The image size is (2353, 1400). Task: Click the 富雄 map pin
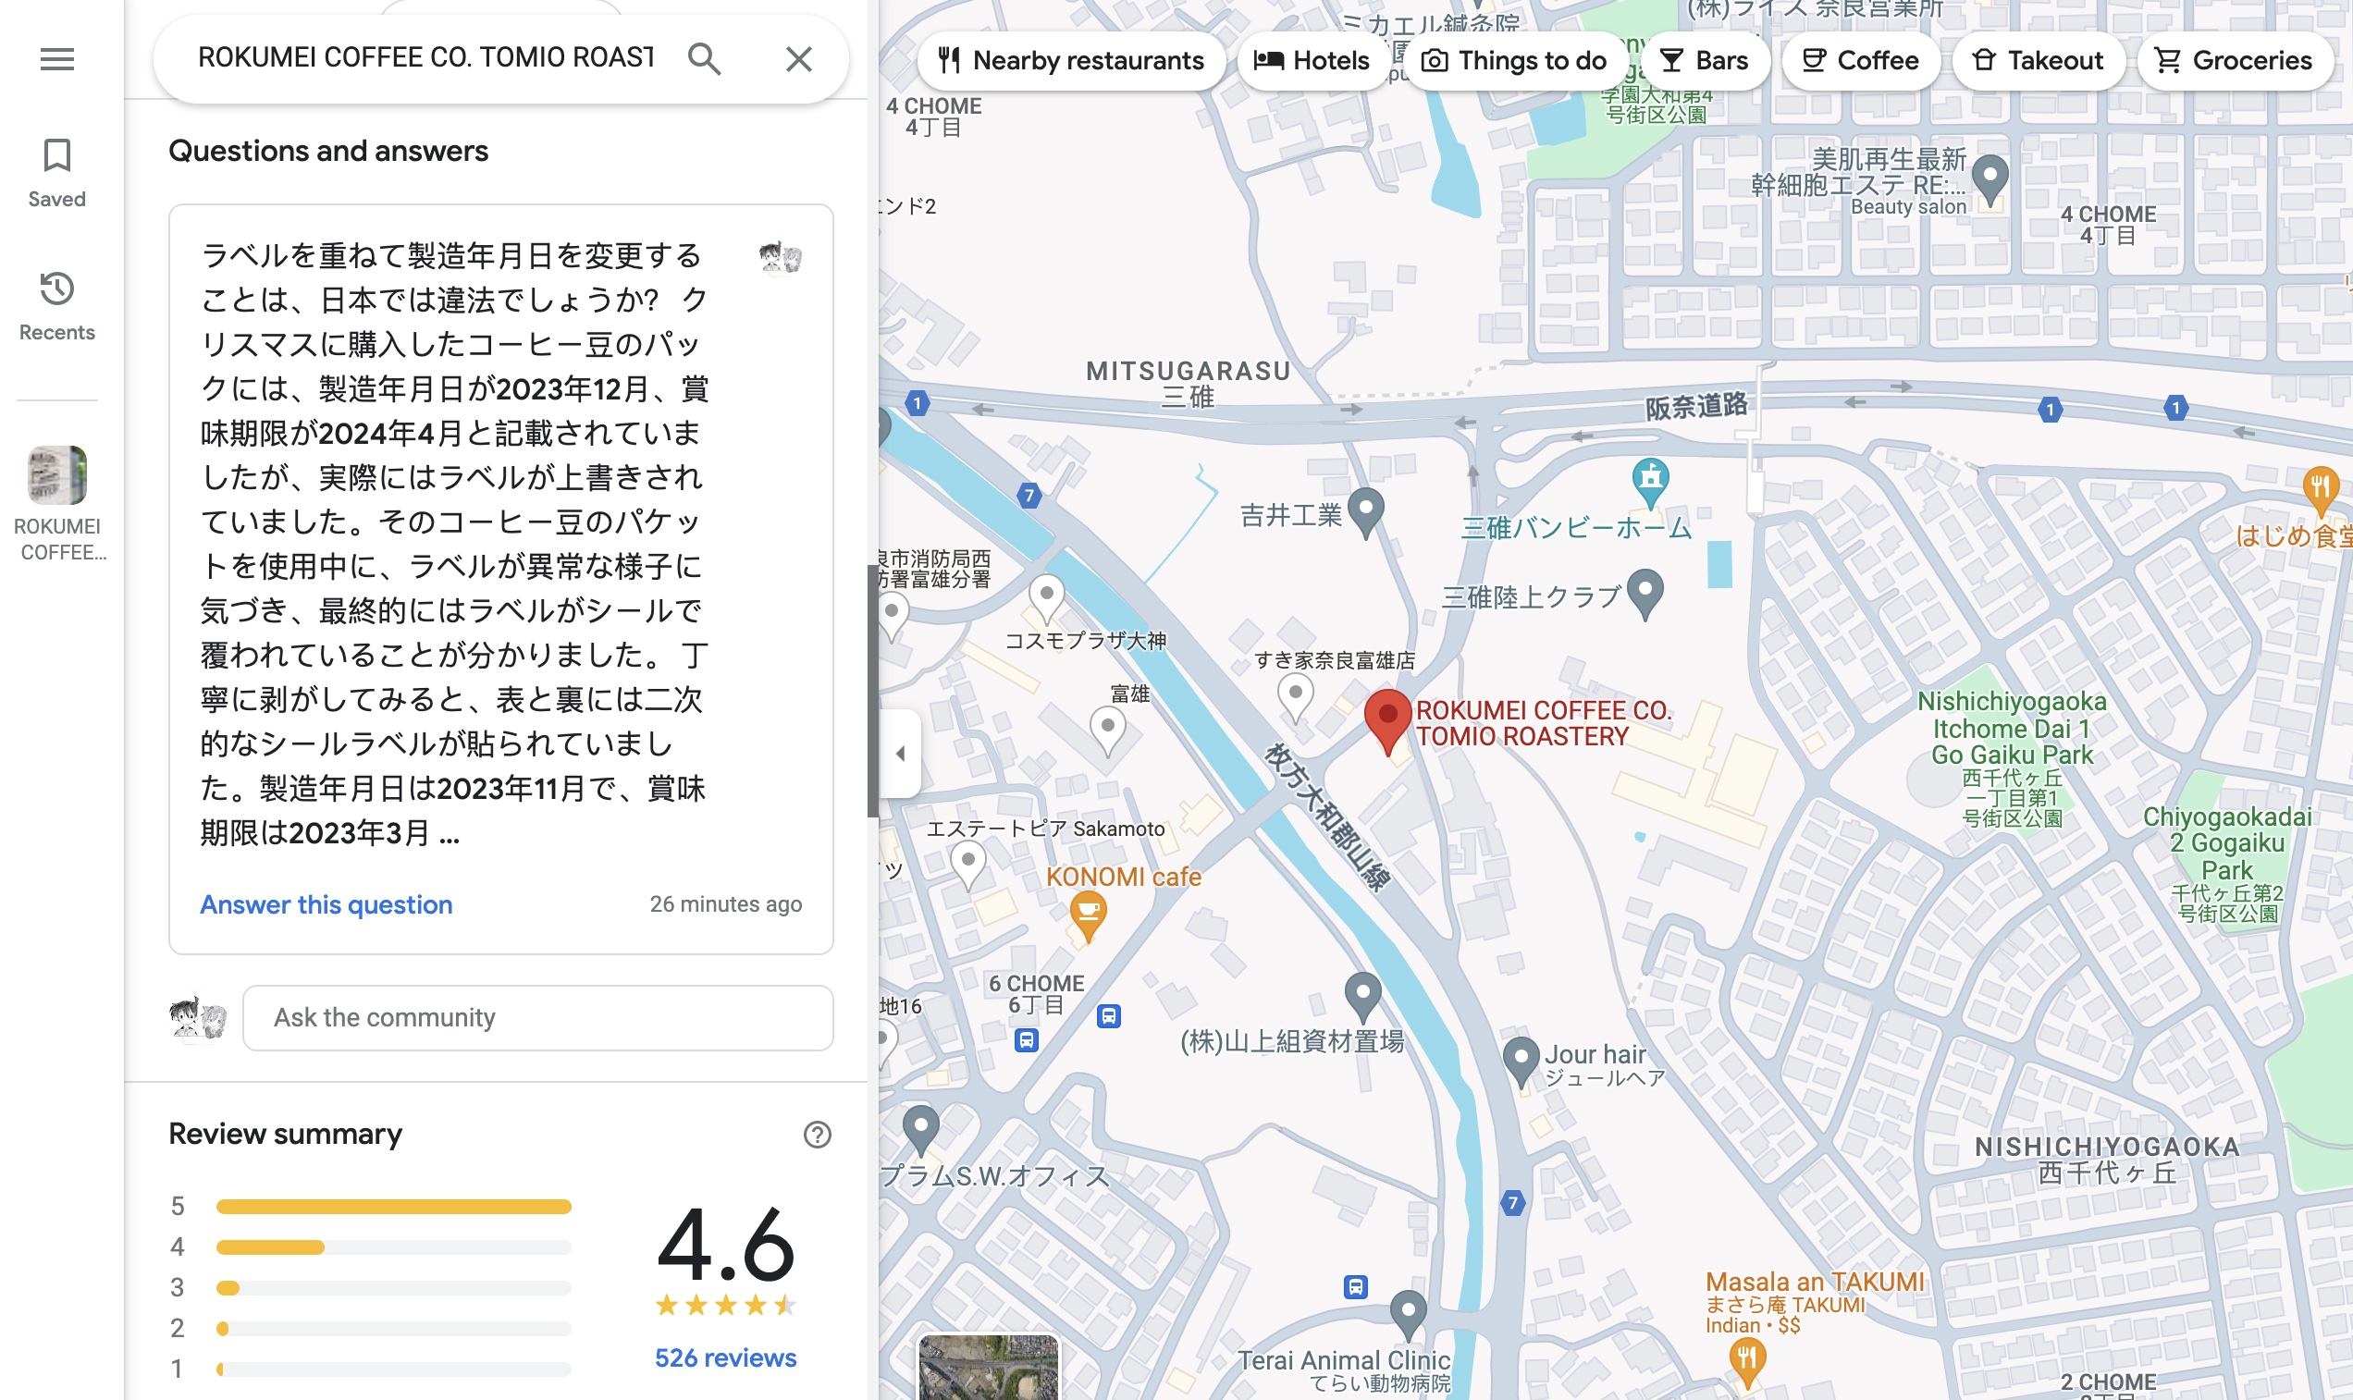1108,732
